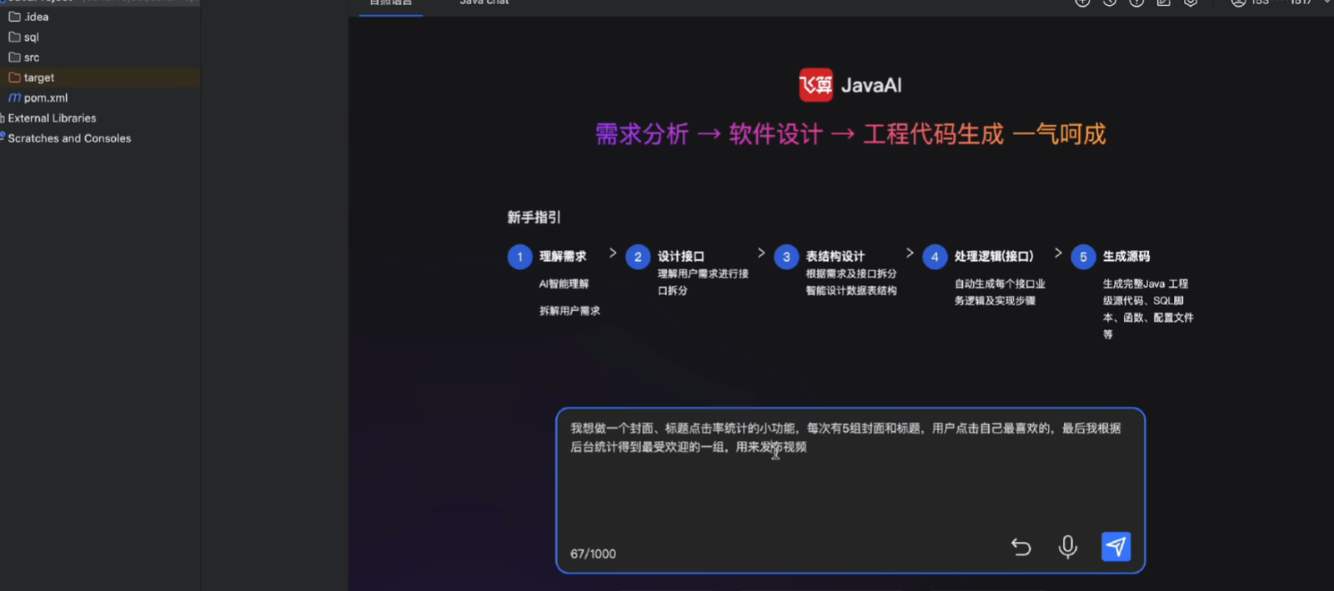Image resolution: width=1334 pixels, height=591 pixels.
Task: Click the Maven icon beside pom.xml
Action: tap(14, 98)
